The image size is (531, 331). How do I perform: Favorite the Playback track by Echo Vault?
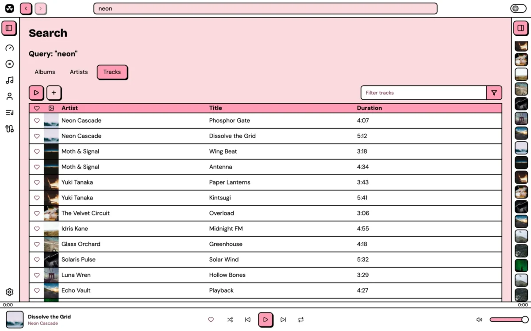click(37, 290)
